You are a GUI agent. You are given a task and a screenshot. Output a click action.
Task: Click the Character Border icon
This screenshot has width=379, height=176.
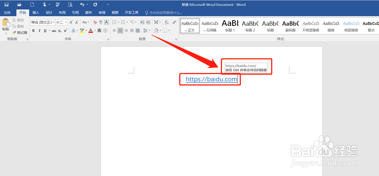tap(107, 22)
